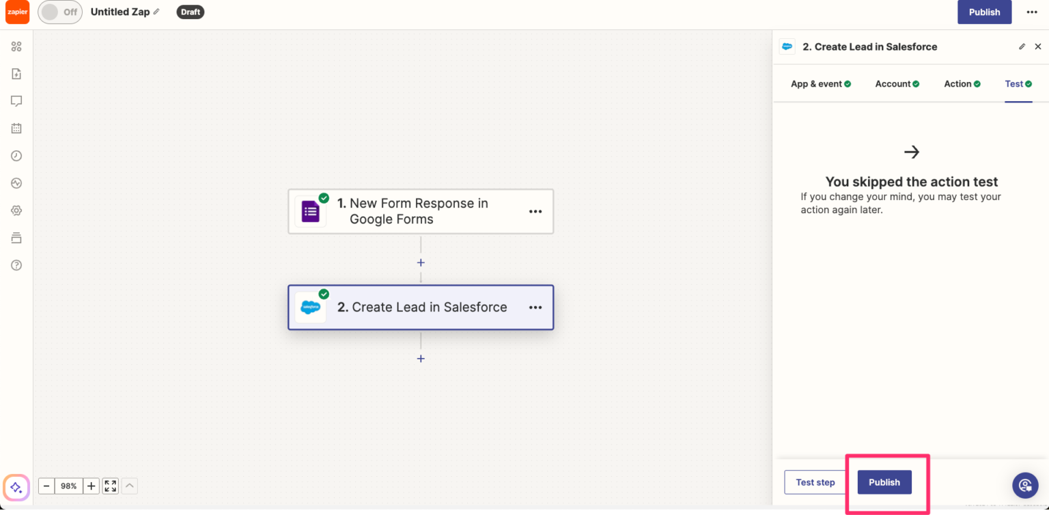Launch the AI Copilot sparkle icon
The image size is (1049, 515).
(16, 486)
